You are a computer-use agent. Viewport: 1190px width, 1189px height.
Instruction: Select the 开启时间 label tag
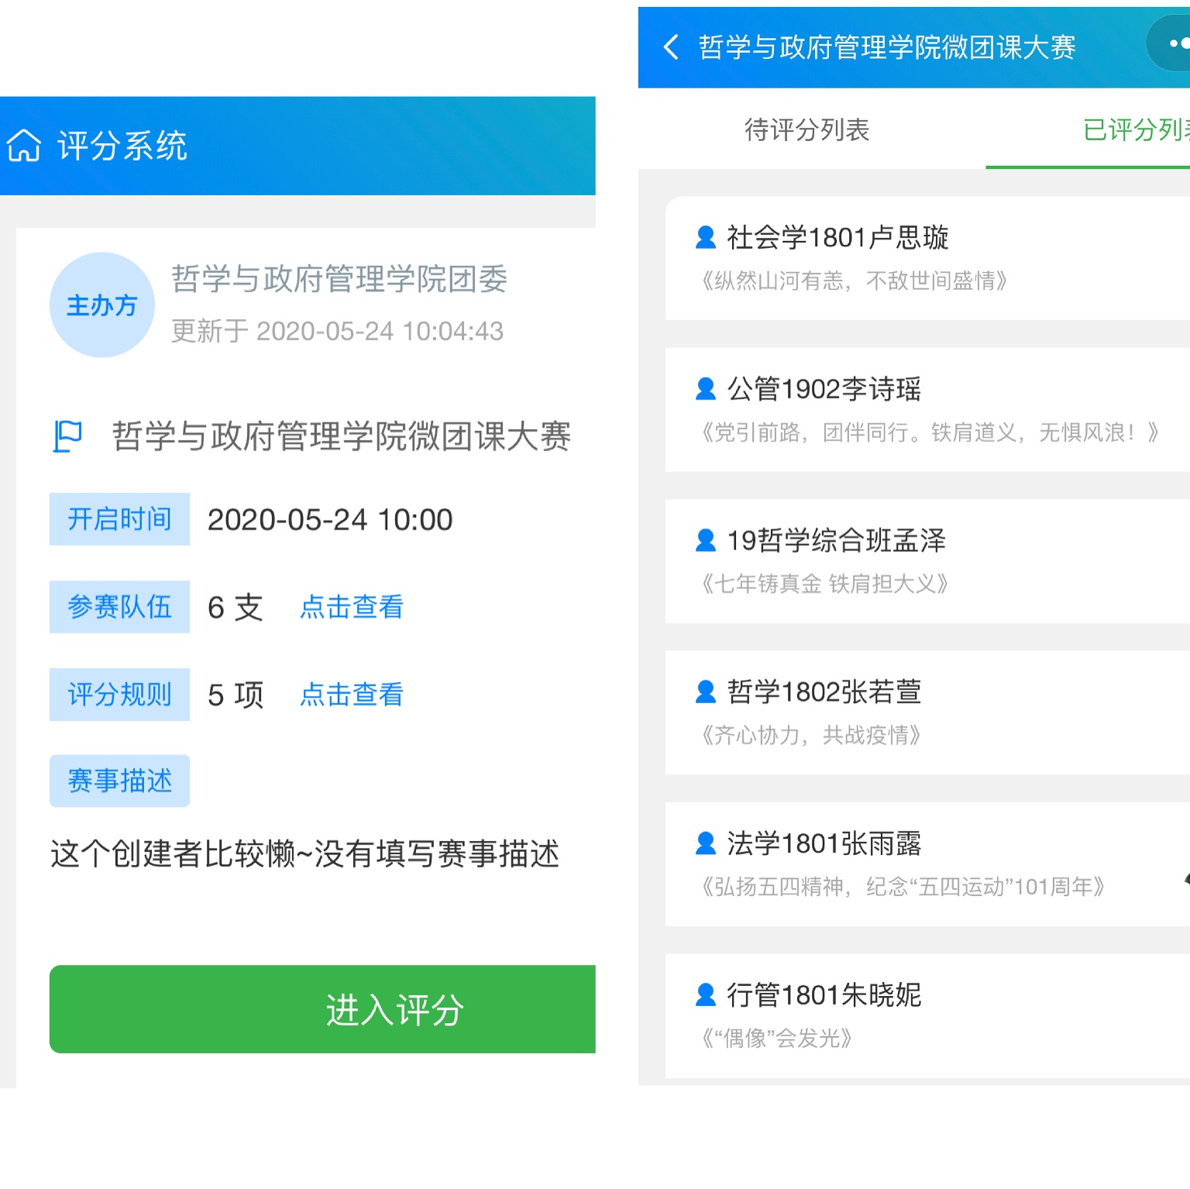119,519
